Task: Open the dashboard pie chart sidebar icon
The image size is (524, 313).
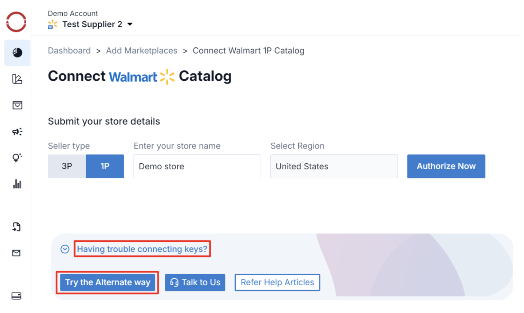Action: coord(17,53)
